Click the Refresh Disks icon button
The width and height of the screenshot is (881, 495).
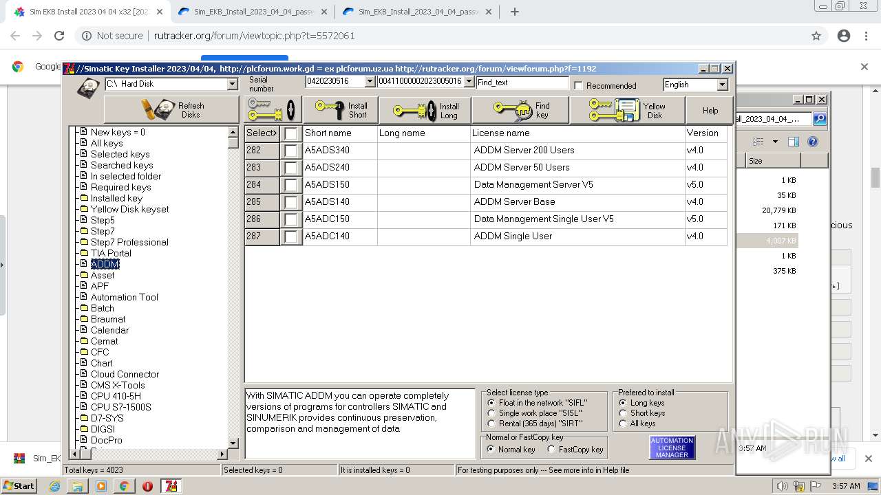pyautogui.click(x=171, y=110)
